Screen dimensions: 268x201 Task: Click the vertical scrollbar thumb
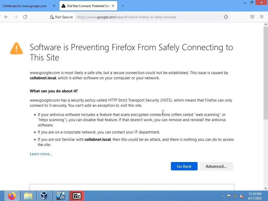pyautogui.click(x=266, y=73)
